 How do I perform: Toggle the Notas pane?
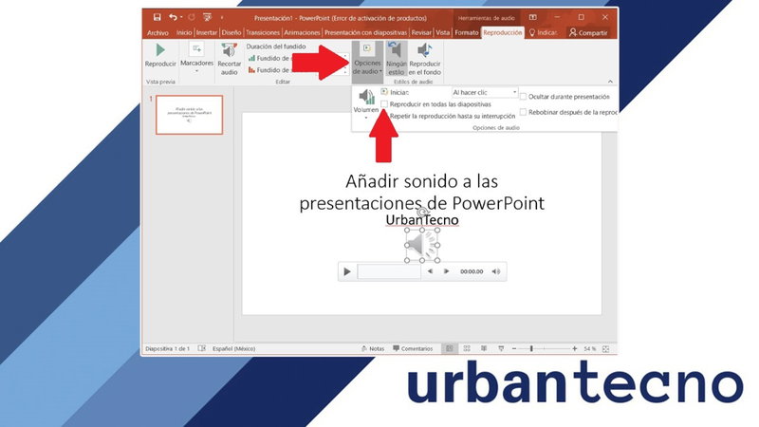click(373, 348)
